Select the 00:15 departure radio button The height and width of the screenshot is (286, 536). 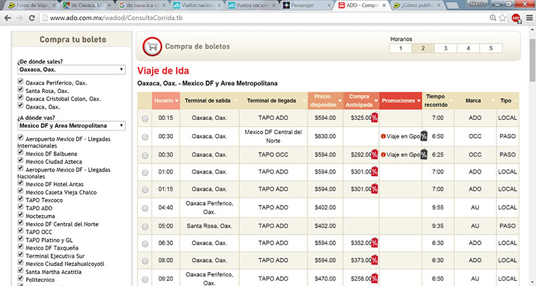tap(145, 119)
